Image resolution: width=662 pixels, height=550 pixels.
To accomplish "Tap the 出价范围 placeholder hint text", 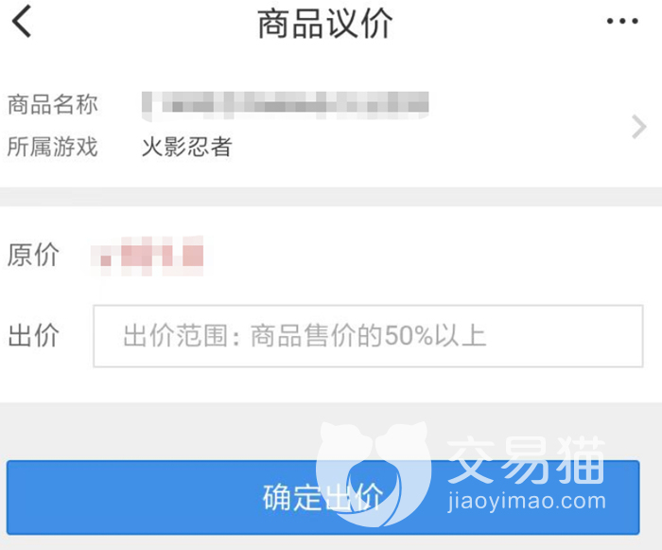I will coord(305,336).
